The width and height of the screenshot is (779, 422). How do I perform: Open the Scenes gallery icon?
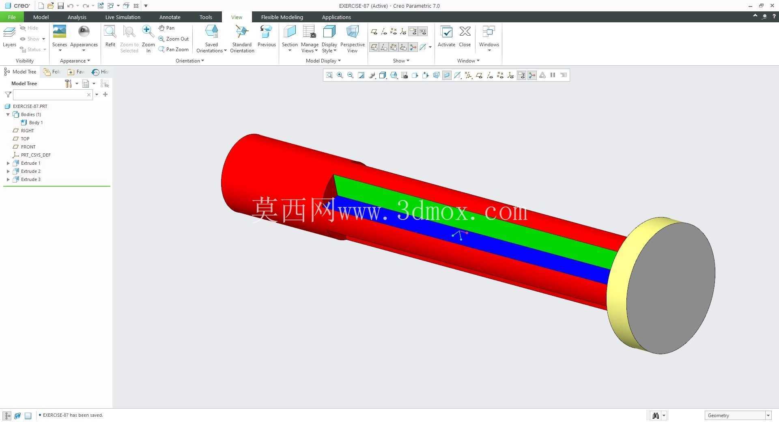tap(59, 32)
